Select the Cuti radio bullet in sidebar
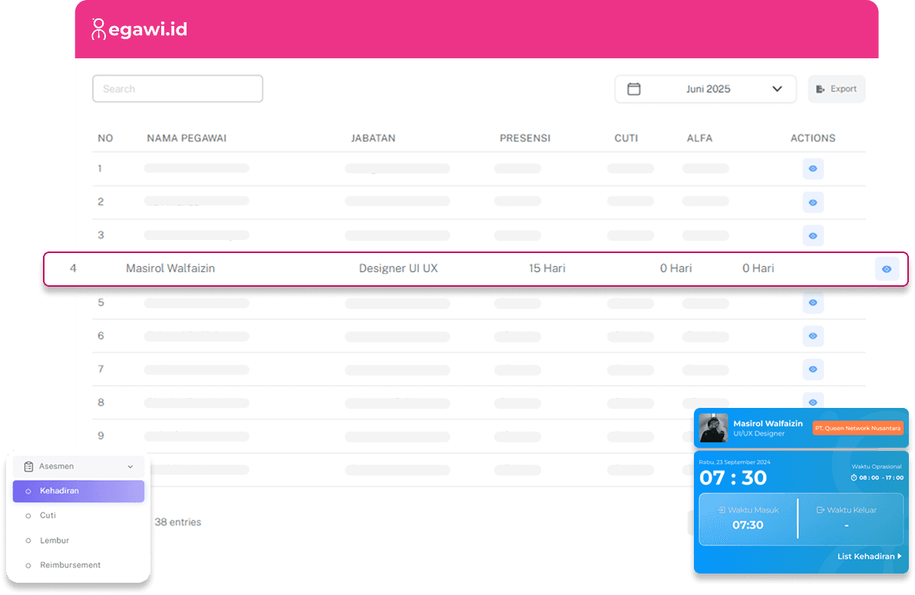915x595 pixels. pos(28,516)
